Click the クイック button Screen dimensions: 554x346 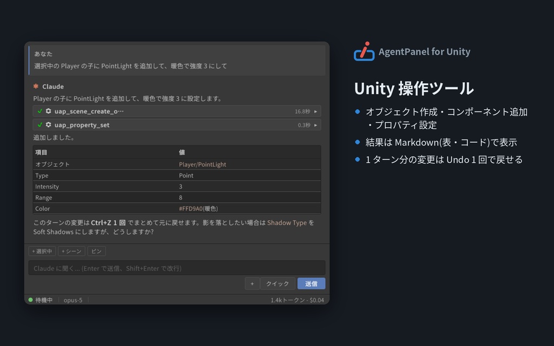pos(278,283)
